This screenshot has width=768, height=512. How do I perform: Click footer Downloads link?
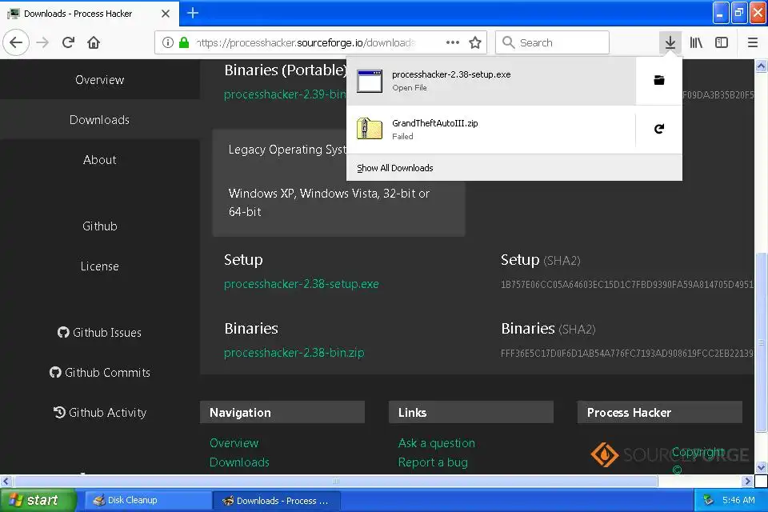coord(239,462)
